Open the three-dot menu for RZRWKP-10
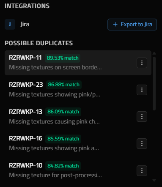Screen dimensions: 162x187 pyautogui.click(x=142, y=171)
